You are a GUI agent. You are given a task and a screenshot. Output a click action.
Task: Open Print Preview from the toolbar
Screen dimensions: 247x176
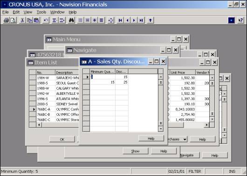tap(13, 20)
